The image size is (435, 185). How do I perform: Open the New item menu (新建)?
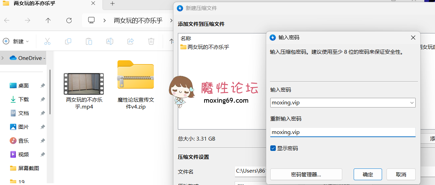tap(16, 41)
